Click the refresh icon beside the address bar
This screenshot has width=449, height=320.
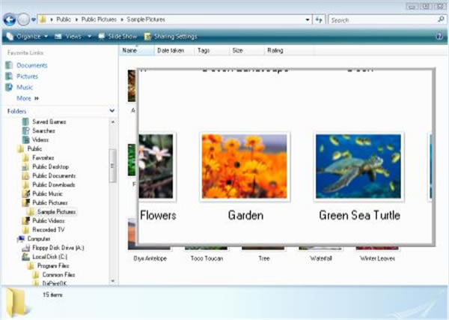pos(320,19)
